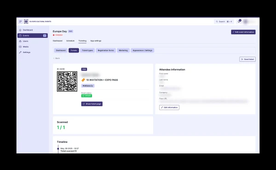This screenshot has width=276, height=170.
Task: Click the Events calendar icon in the sidebar
Action: 20,35
